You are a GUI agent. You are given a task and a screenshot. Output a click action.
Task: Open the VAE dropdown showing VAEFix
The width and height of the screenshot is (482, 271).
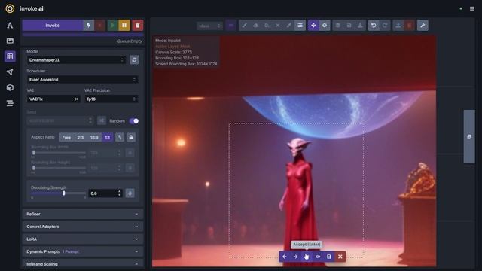53,99
